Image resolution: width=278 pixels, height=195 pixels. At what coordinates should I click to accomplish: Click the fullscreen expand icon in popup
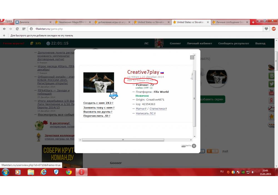pos(192,57)
